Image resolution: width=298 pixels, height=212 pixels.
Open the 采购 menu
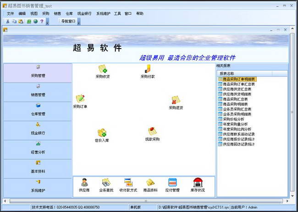pyautogui.click(x=45, y=13)
